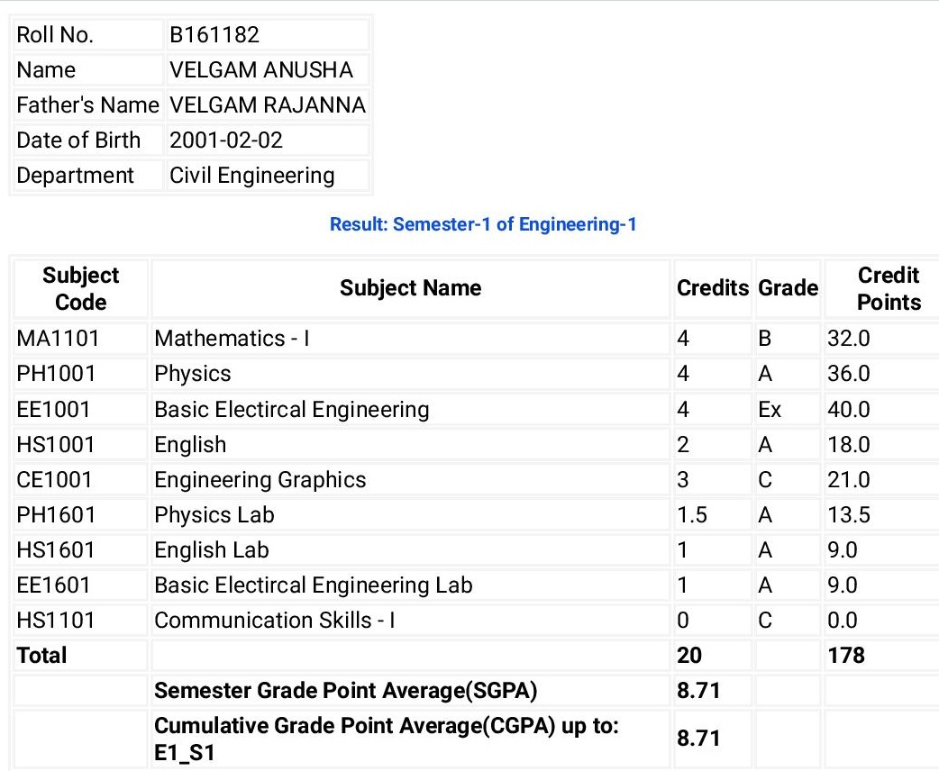Select the name VELGAM ANUSHA cell

pyautogui.click(x=267, y=70)
